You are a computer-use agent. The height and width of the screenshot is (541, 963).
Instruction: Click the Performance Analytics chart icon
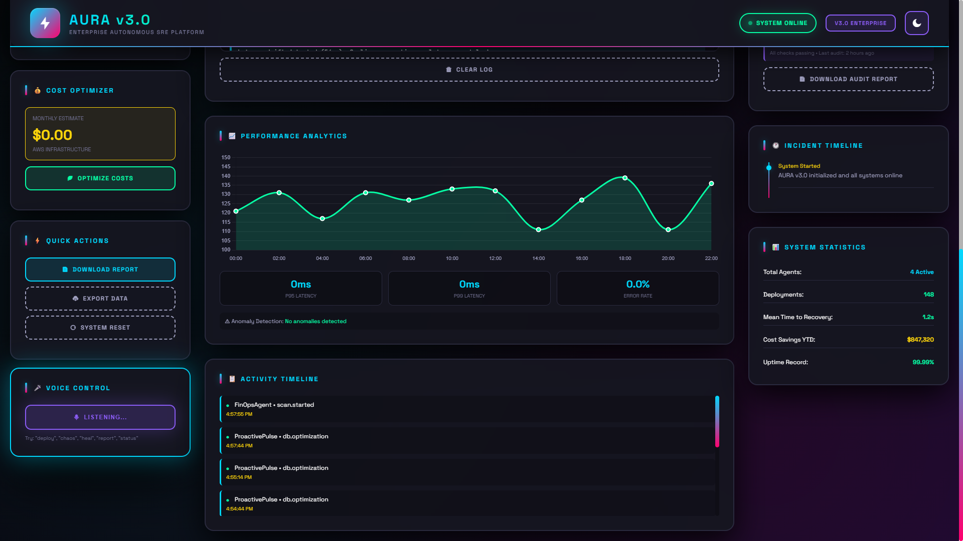tap(232, 136)
